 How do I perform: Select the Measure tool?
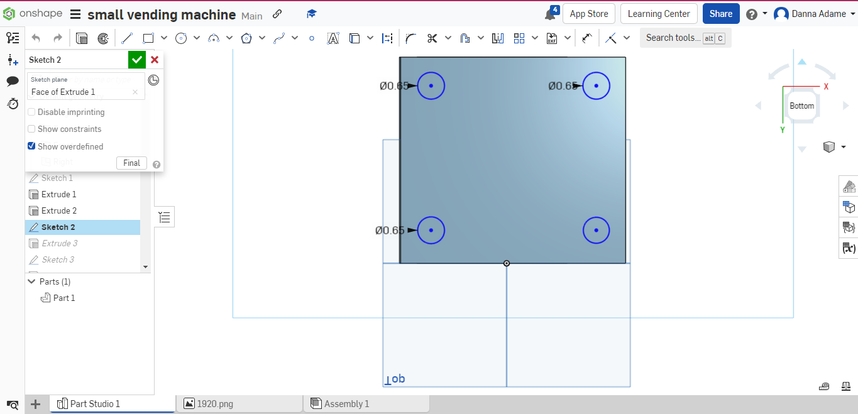coord(587,38)
